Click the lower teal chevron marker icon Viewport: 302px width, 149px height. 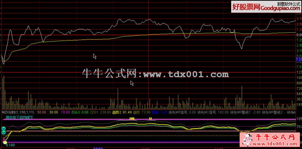point(4,133)
